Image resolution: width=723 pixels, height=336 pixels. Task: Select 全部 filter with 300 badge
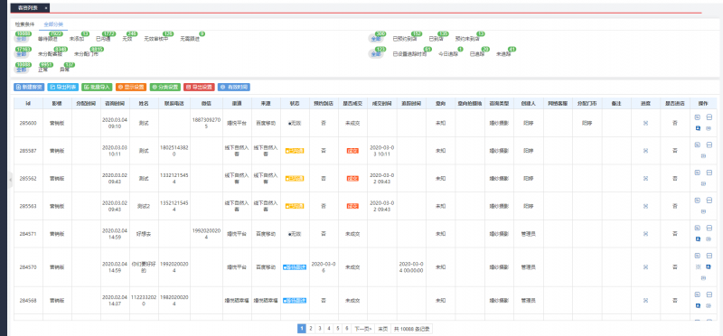click(x=376, y=39)
